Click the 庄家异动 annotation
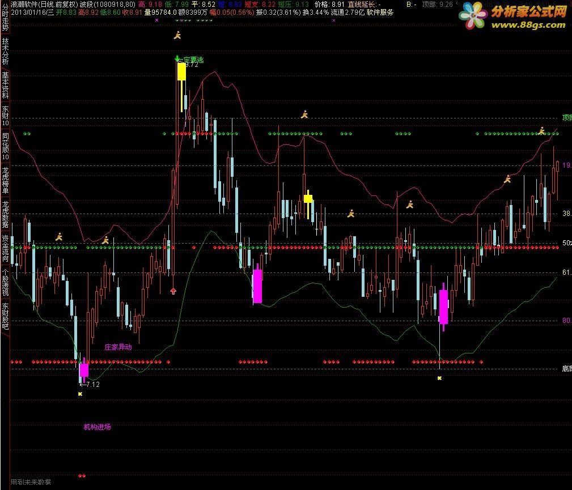The width and height of the screenshot is (572, 490). [118, 347]
